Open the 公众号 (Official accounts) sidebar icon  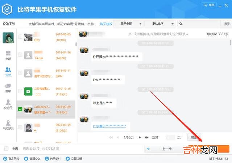[8, 104]
